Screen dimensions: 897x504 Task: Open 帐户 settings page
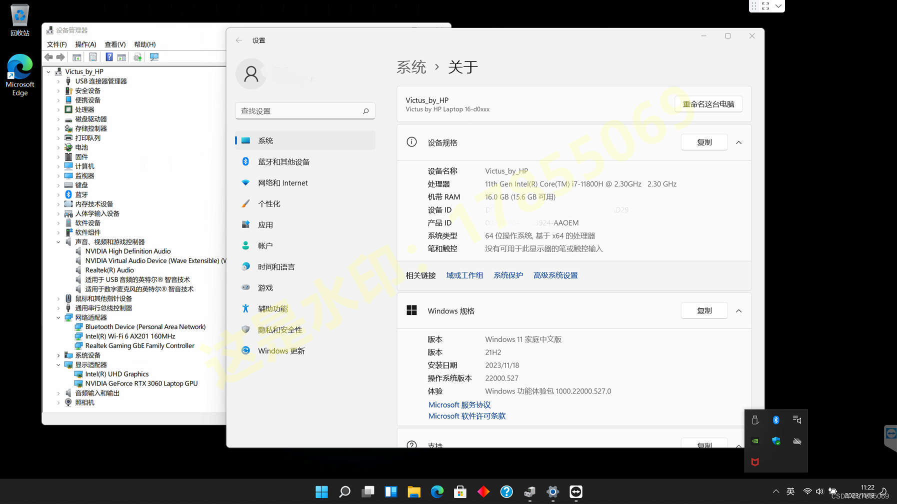tap(305, 245)
